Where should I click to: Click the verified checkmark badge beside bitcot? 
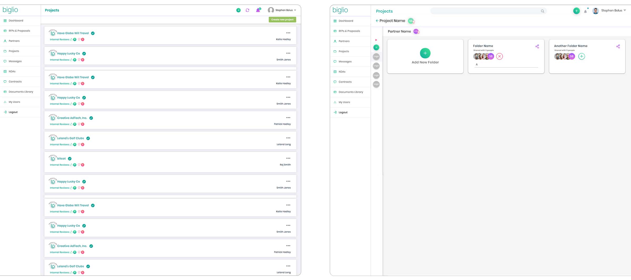pos(70,159)
